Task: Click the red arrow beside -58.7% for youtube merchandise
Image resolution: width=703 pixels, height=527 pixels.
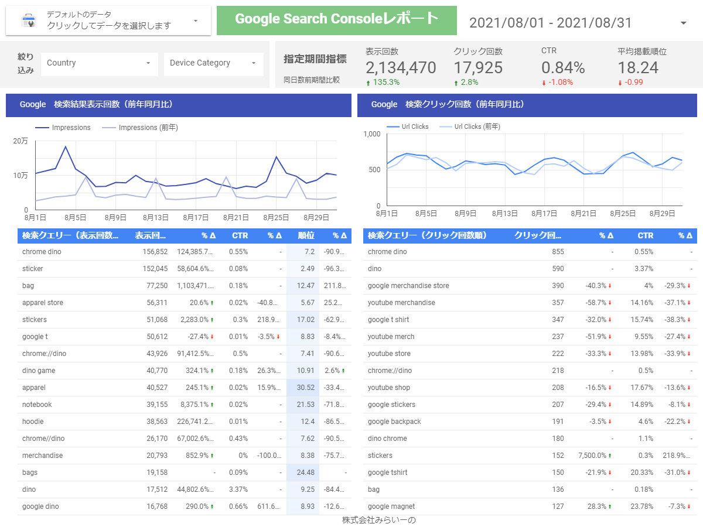Action: (610, 303)
